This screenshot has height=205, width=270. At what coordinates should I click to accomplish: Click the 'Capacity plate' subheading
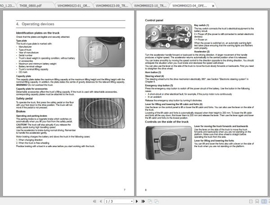point(23,76)
